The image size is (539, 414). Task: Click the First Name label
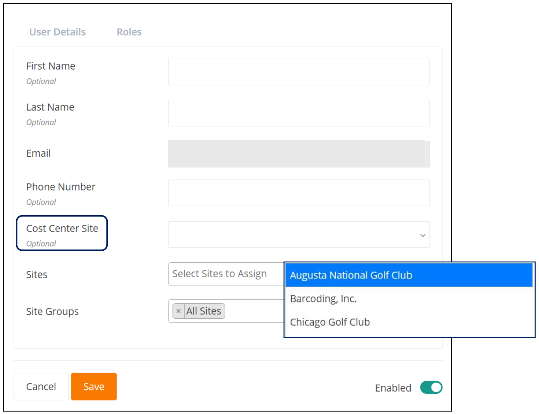click(x=51, y=66)
